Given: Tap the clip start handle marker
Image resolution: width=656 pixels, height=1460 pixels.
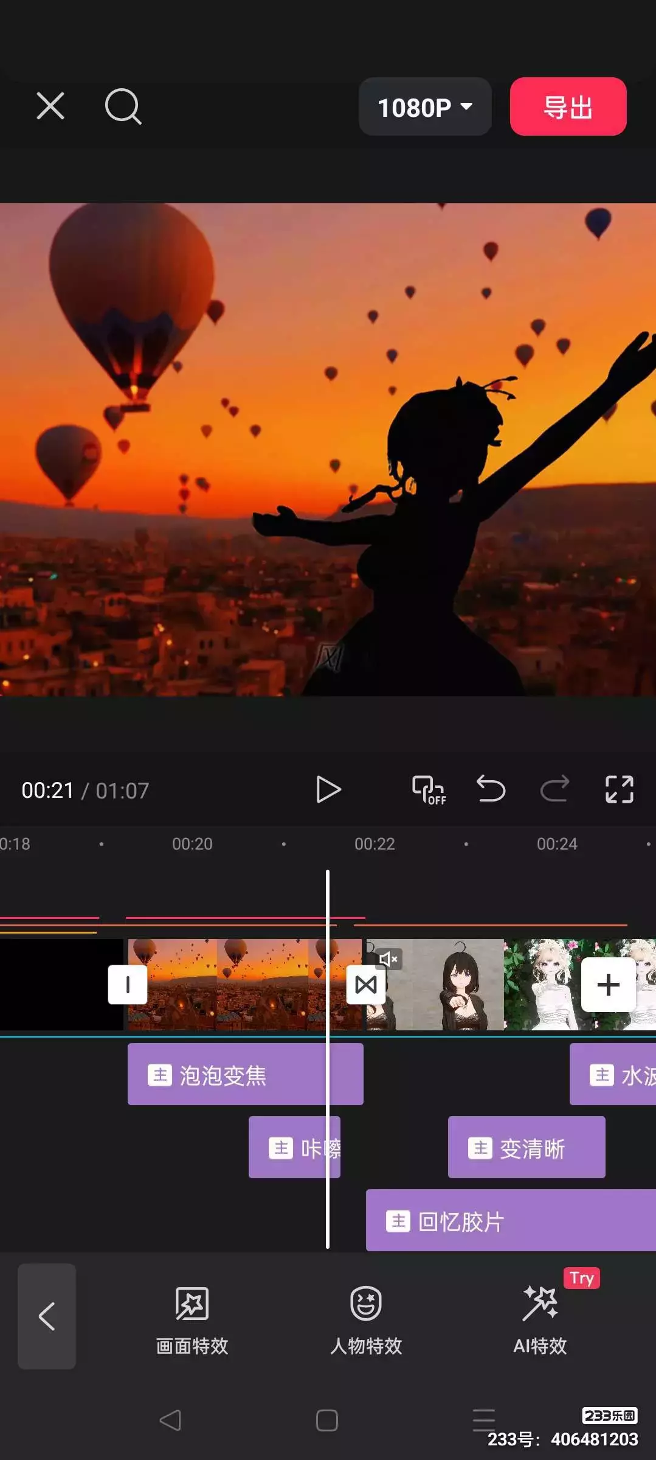Looking at the screenshot, I should pos(128,985).
